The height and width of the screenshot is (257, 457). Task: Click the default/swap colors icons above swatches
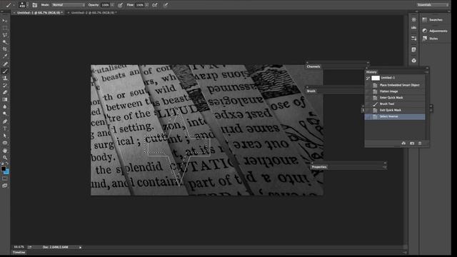point(4,163)
